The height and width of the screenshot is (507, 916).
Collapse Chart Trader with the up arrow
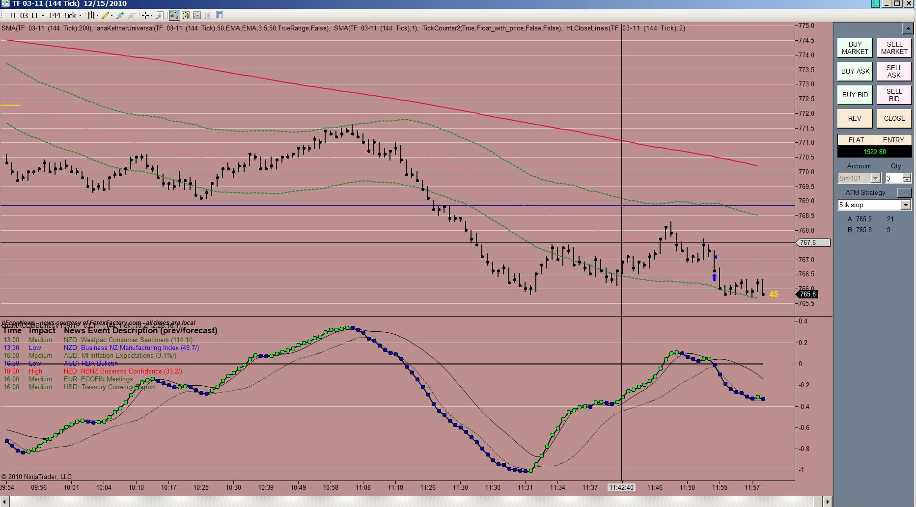(x=907, y=28)
